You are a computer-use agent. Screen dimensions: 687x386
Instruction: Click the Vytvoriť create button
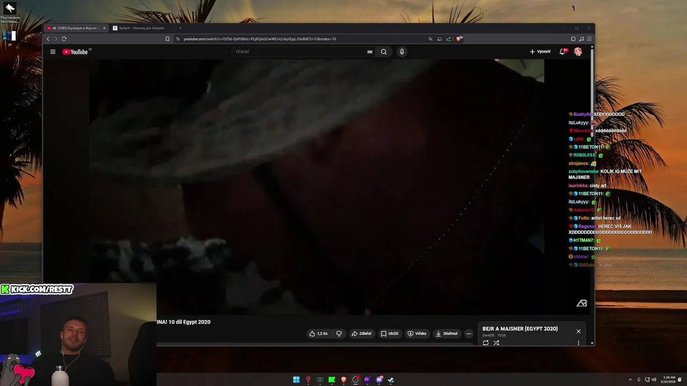tap(540, 51)
